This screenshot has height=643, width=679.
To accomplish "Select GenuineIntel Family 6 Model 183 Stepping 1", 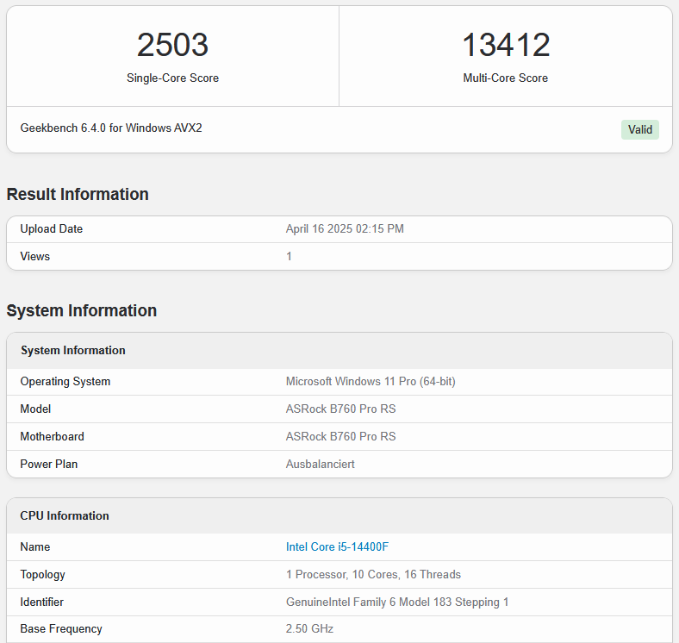I will (397, 602).
